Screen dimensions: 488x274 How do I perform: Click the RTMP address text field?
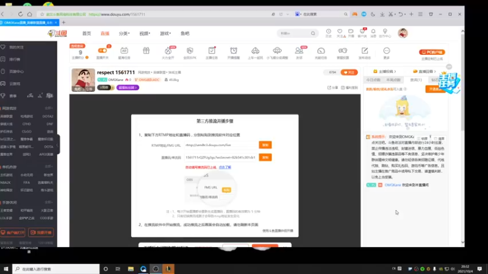click(221, 145)
